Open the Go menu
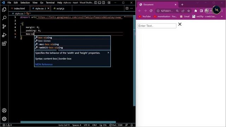The height and width of the screenshot is (127, 226). pyautogui.click(x=42, y=2)
